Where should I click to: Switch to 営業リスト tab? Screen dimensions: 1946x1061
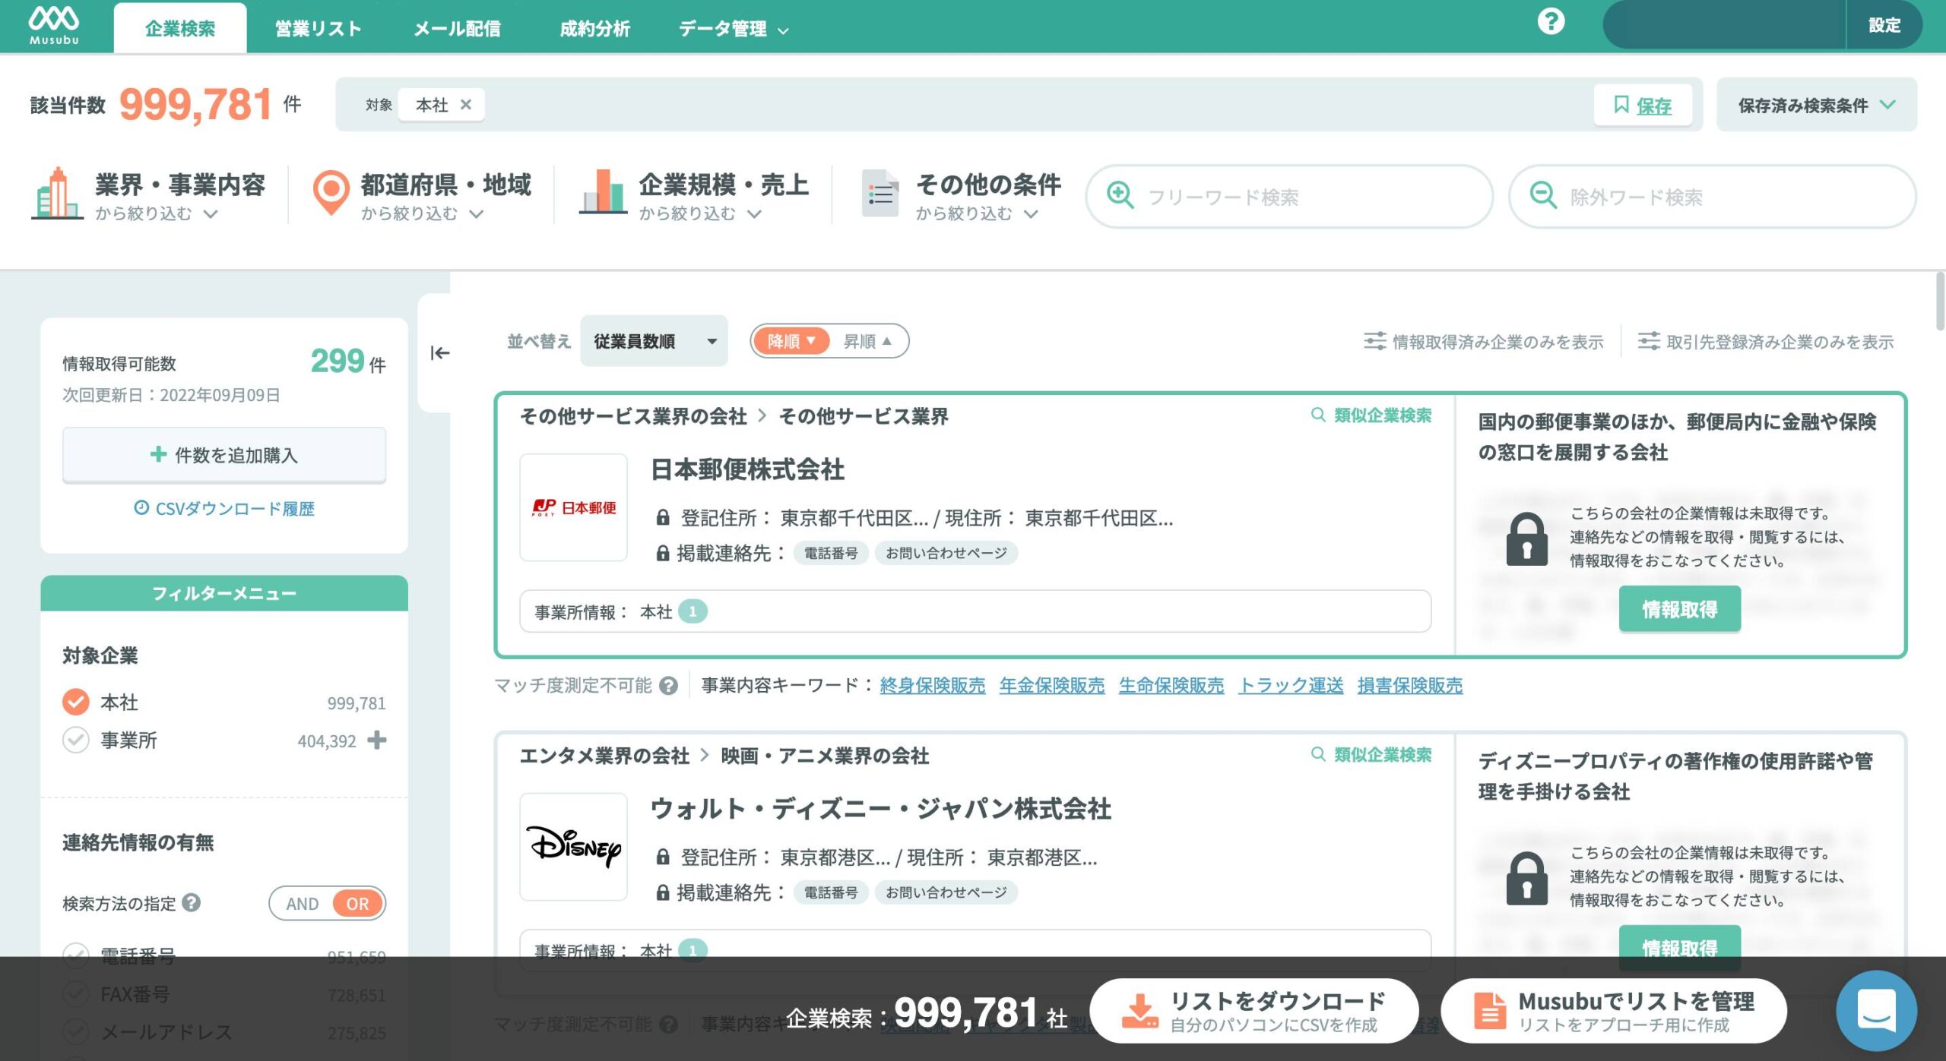pyautogui.click(x=318, y=28)
